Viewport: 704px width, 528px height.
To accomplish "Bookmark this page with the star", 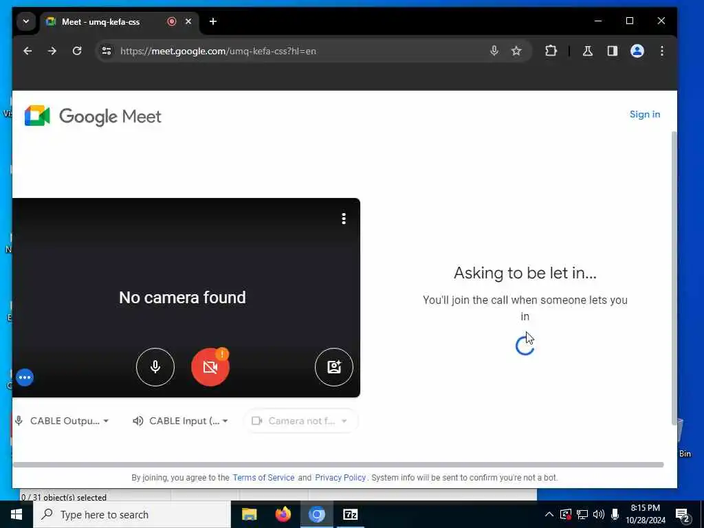I will click(x=516, y=51).
